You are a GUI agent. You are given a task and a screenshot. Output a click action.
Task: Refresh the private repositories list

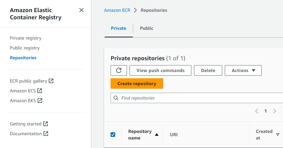tap(119, 70)
